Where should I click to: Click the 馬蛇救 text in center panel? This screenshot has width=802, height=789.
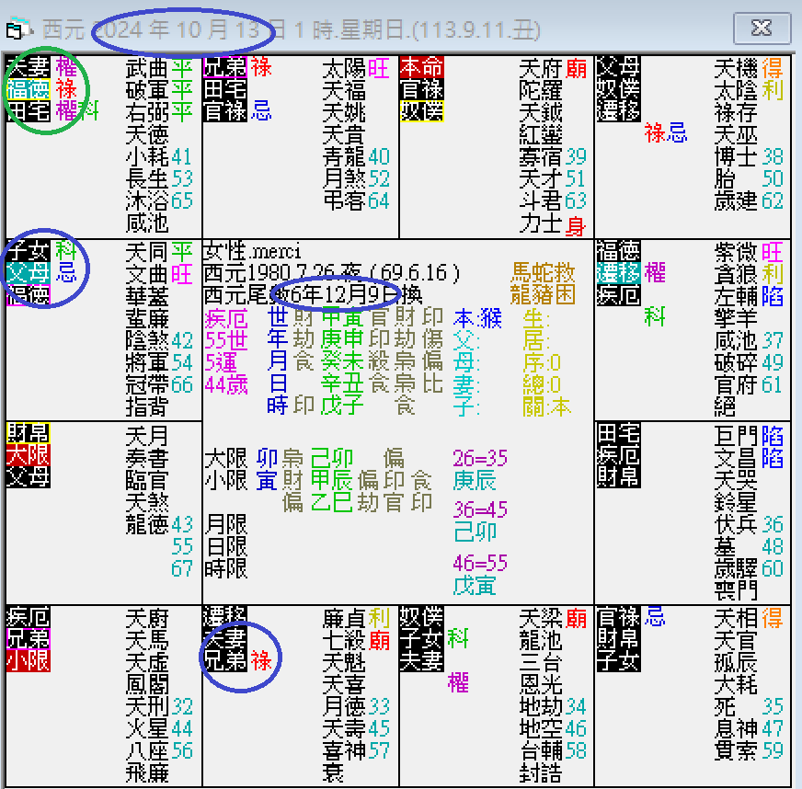click(x=543, y=272)
